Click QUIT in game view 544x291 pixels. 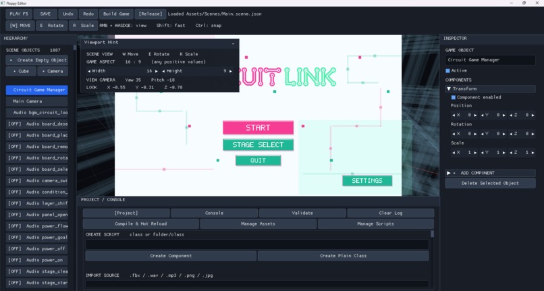click(258, 161)
